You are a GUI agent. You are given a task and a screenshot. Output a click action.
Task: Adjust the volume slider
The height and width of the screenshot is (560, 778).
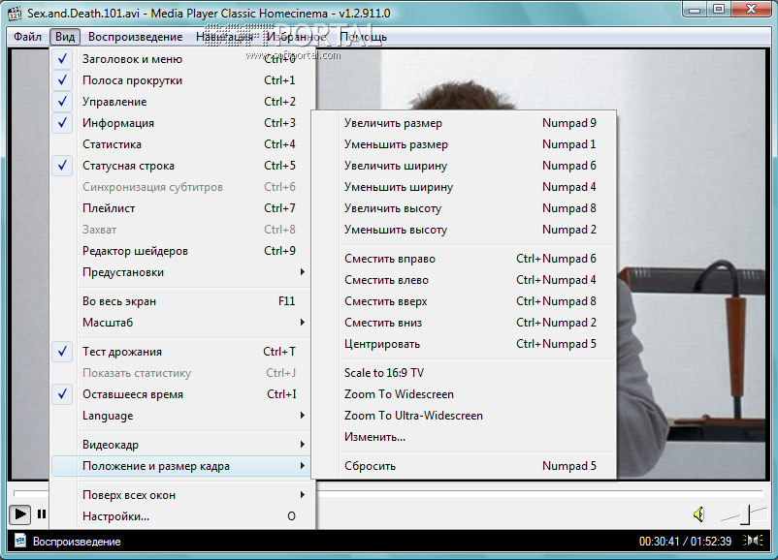(744, 514)
